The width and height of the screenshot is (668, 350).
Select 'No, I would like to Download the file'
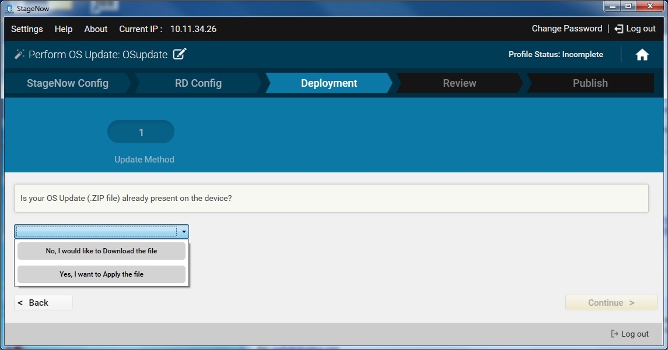[x=102, y=251]
